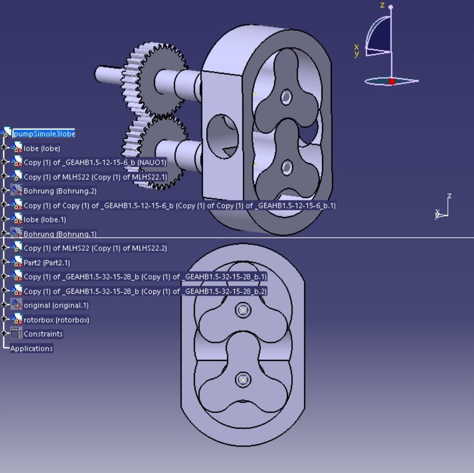The image size is (474, 473).
Task: Expand the Bohrung (Bohrung.2) node
Action: pyautogui.click(x=4, y=190)
